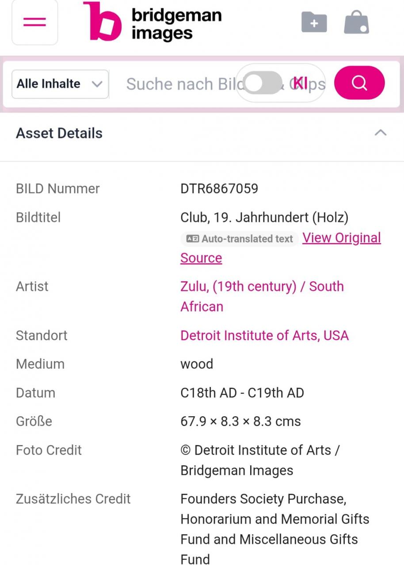Image resolution: width=404 pixels, height=565 pixels.
Task: Follow the Zulu South African artist link
Action: 262,286
